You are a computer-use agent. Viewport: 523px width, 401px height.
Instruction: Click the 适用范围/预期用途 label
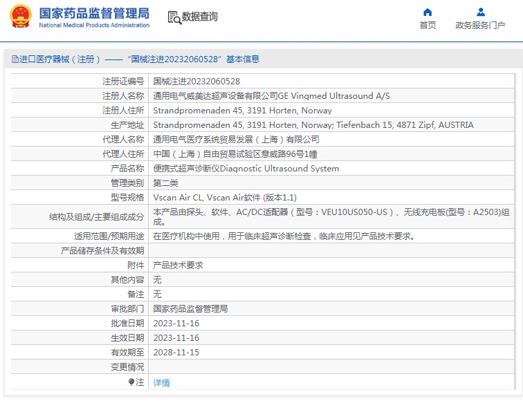[109, 236]
